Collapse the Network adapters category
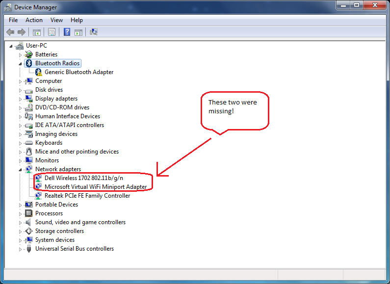Viewport: 390px width, 284px height. pyautogui.click(x=20, y=170)
